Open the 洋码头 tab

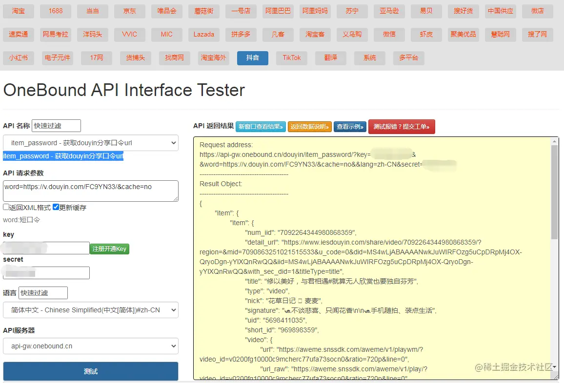pyautogui.click(x=92, y=35)
